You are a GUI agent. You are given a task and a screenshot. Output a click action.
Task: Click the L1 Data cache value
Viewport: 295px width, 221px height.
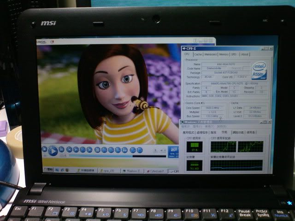(255, 108)
